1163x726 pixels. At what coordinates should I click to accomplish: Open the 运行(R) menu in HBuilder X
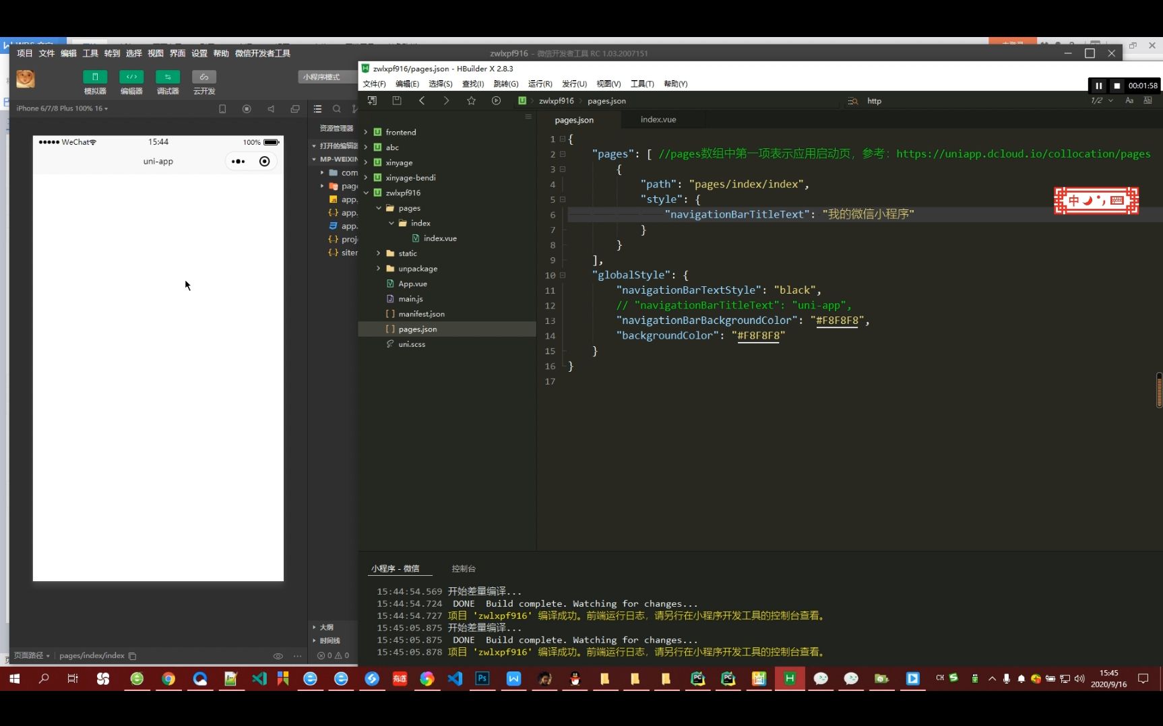[540, 84]
